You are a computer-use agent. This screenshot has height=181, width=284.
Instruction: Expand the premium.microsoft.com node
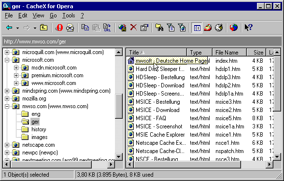16,75
